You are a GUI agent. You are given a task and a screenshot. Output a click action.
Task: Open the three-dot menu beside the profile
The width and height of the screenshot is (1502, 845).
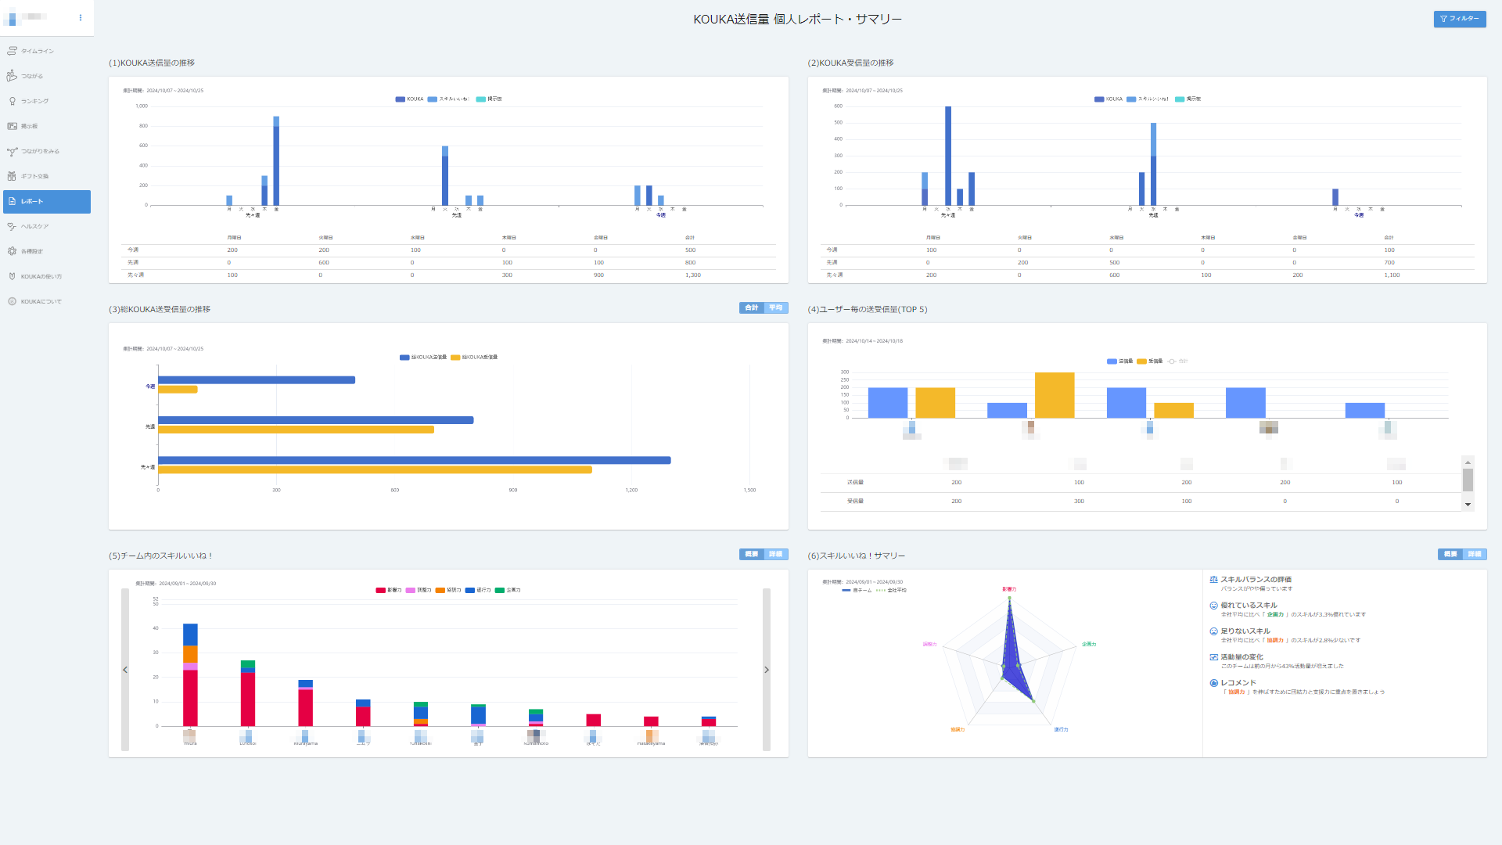[x=81, y=17]
